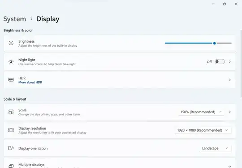Image resolution: width=242 pixels, height=168 pixels.
Task: Restore down the Settings window
Action: tap(225, 4)
